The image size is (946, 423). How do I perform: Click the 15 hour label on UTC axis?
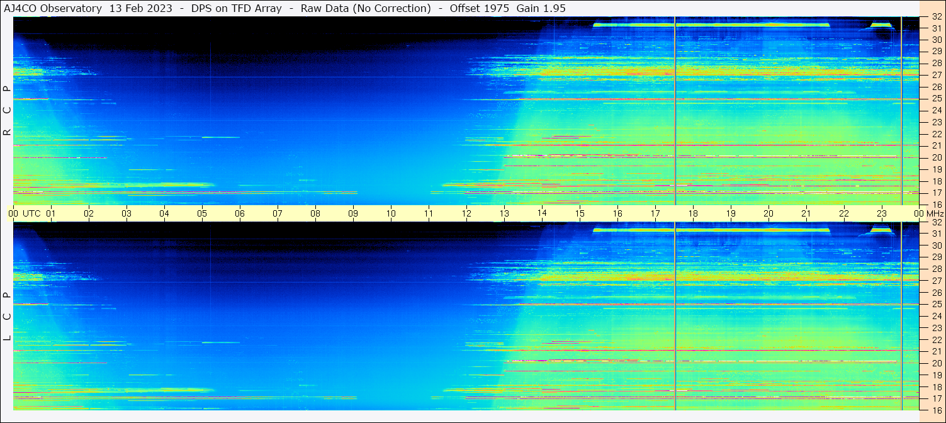[x=580, y=213]
